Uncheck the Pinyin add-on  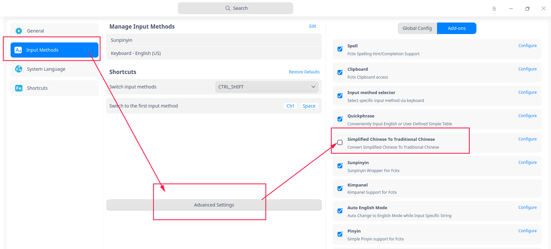340,234
